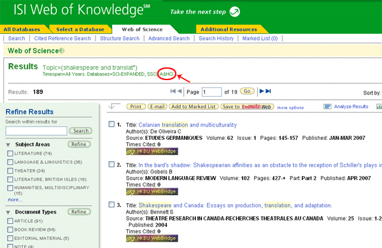Click Add to Marked List button

(194, 106)
